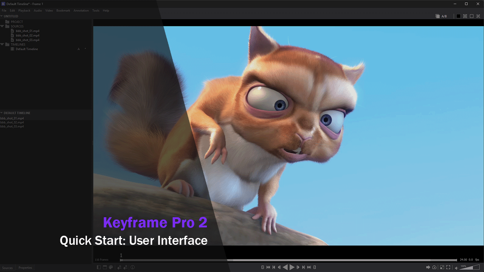Screen dimensions: 484x272
Task: Click the empty square frame icon
Action: (x=472, y=16)
